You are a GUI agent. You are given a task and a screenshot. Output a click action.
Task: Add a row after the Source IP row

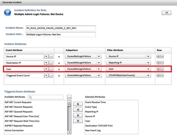(158, 56)
